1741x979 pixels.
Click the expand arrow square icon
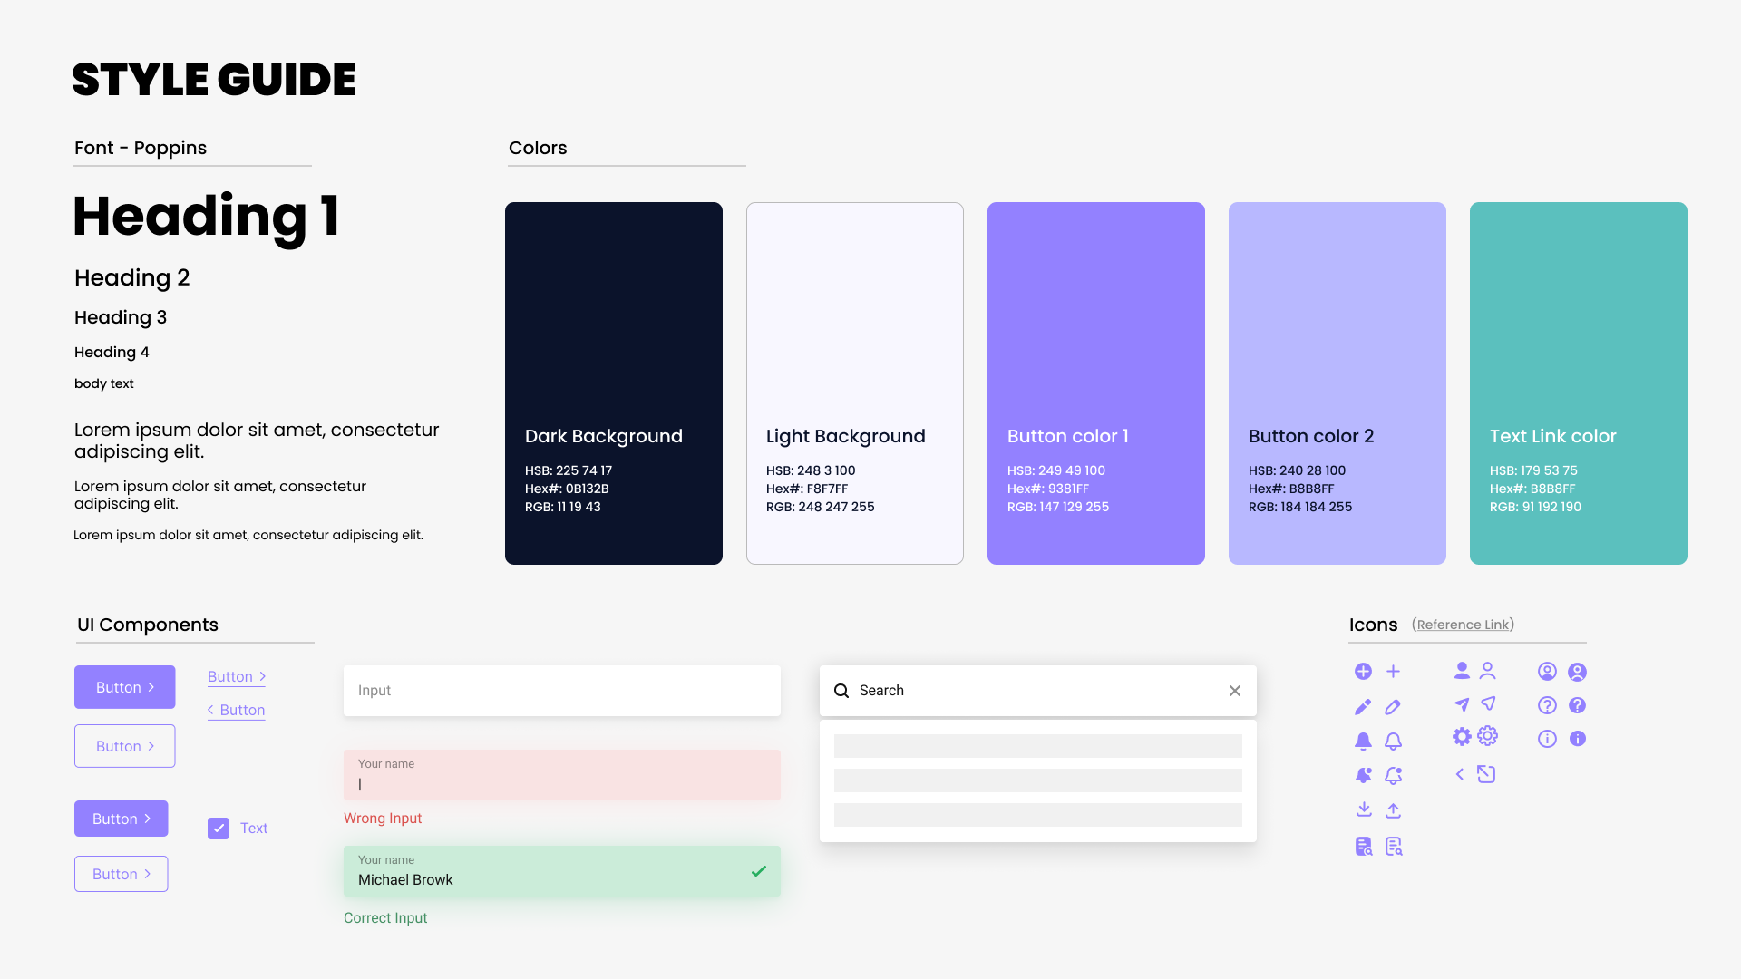(x=1486, y=774)
